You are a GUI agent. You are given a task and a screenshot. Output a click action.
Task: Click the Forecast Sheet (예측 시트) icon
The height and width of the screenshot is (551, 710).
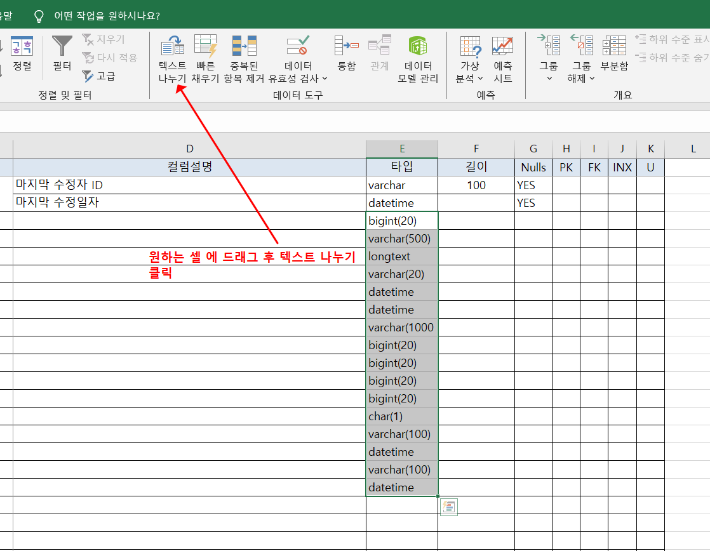click(502, 46)
